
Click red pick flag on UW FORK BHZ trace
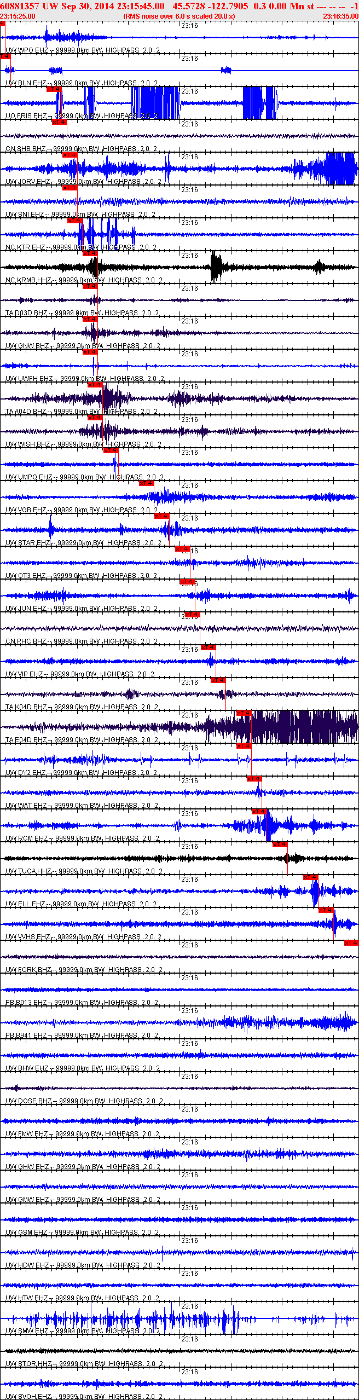tap(351, 943)
